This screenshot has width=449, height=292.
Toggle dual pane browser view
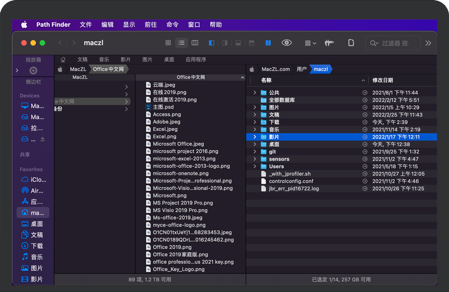point(268,43)
